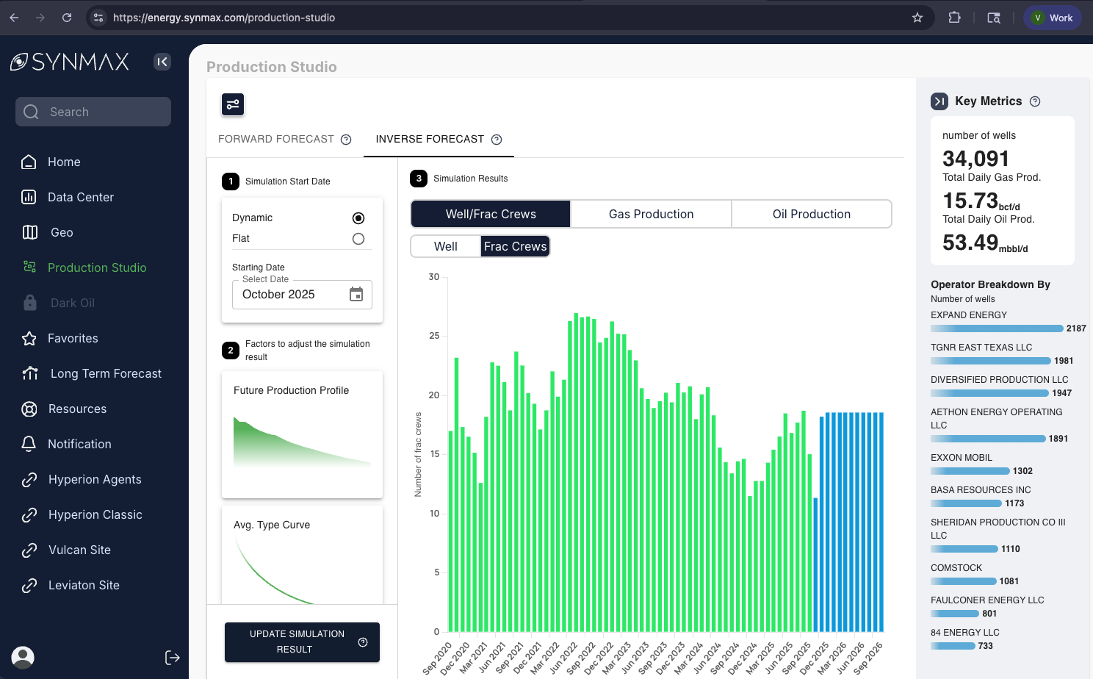Image resolution: width=1093 pixels, height=679 pixels.
Task: Collapse the left sidebar with the arrow icon
Action: pos(162,62)
